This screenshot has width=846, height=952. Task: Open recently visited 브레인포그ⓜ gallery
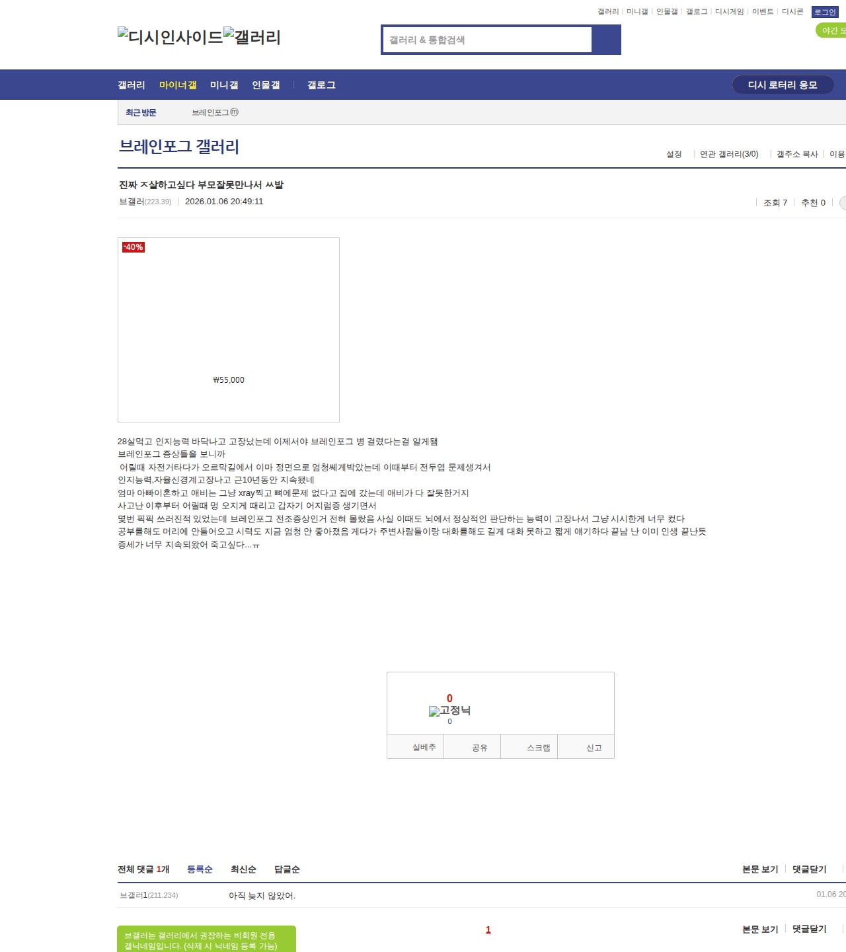215,112
